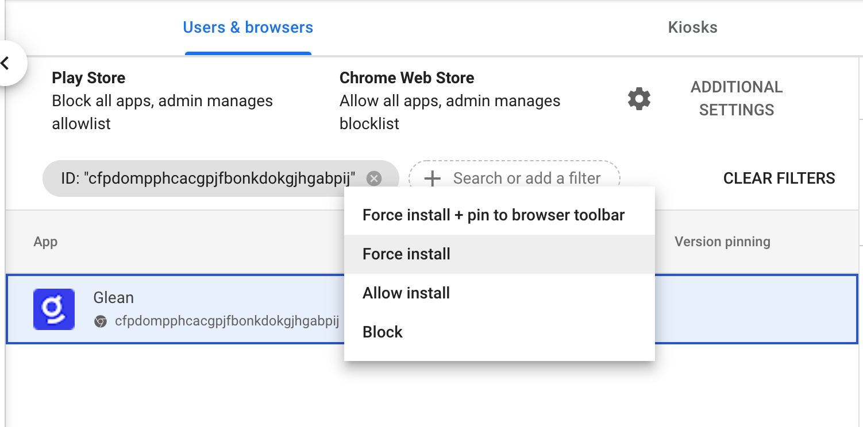Click the Glean app name in the row
Viewport: 863px width, 427px height.
[113, 298]
